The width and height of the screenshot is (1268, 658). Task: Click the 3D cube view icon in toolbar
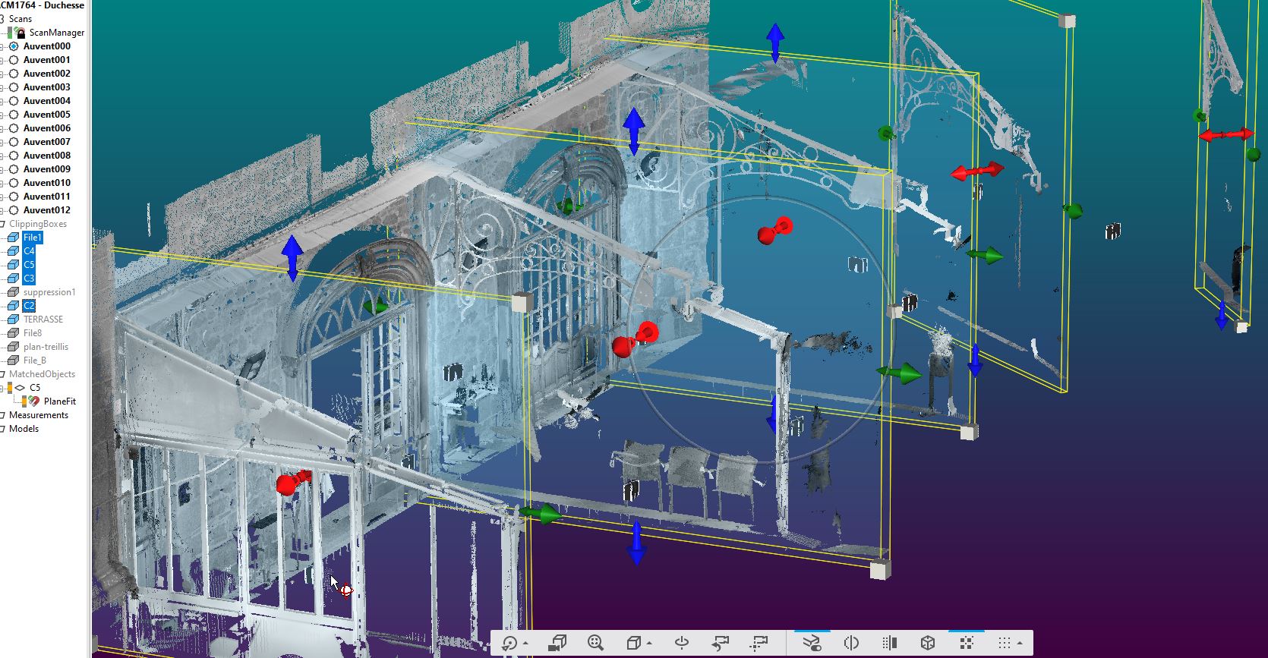tap(928, 643)
